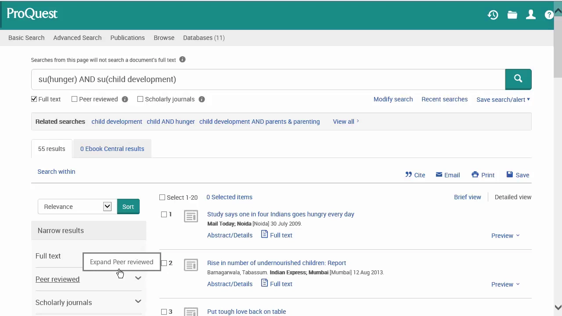Click the document type icon for result 1
The height and width of the screenshot is (316, 562).
(x=191, y=216)
